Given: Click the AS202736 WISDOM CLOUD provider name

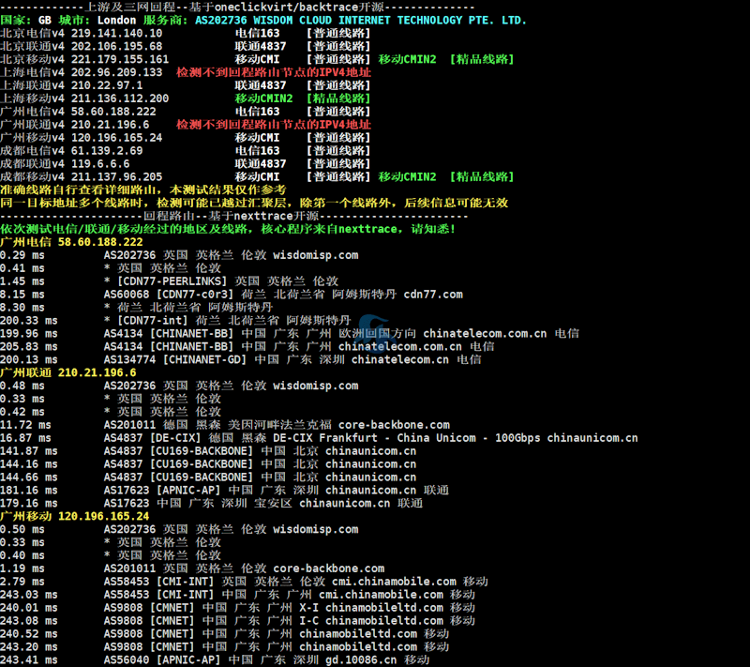Looking at the screenshot, I should [361, 20].
